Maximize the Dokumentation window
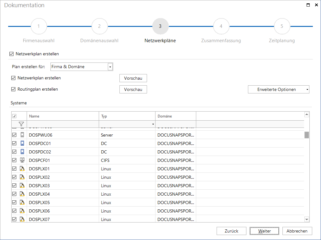321x240 pixels. point(308,5)
